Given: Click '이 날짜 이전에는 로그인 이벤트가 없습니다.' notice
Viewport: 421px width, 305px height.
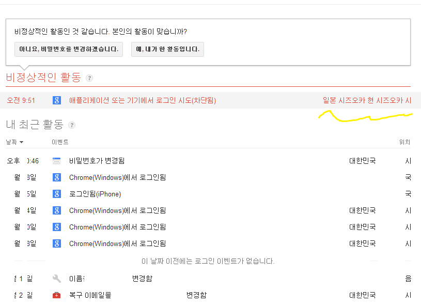Looking at the screenshot, I should (x=208, y=261).
